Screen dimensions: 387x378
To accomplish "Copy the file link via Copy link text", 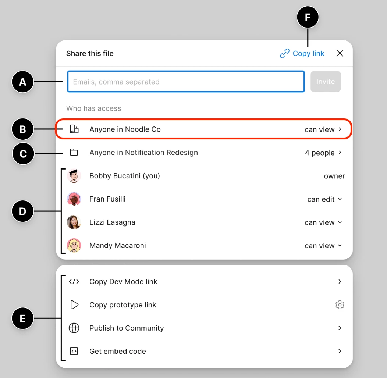I will coord(308,54).
